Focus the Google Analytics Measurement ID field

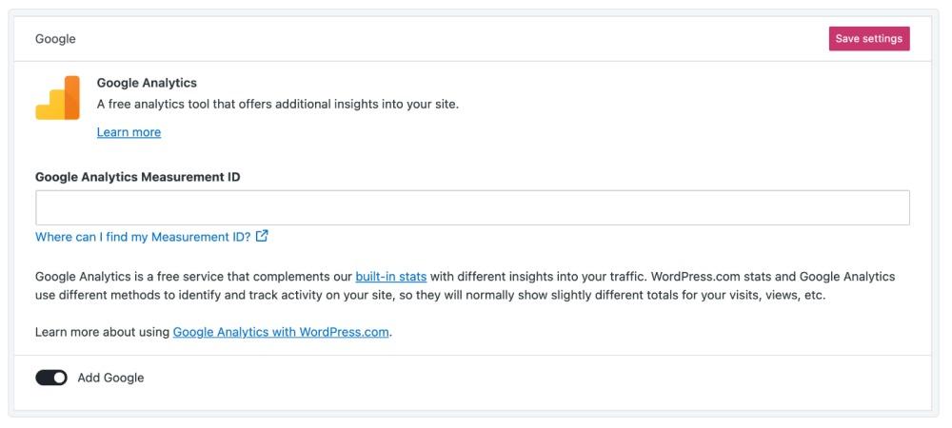coord(472,208)
